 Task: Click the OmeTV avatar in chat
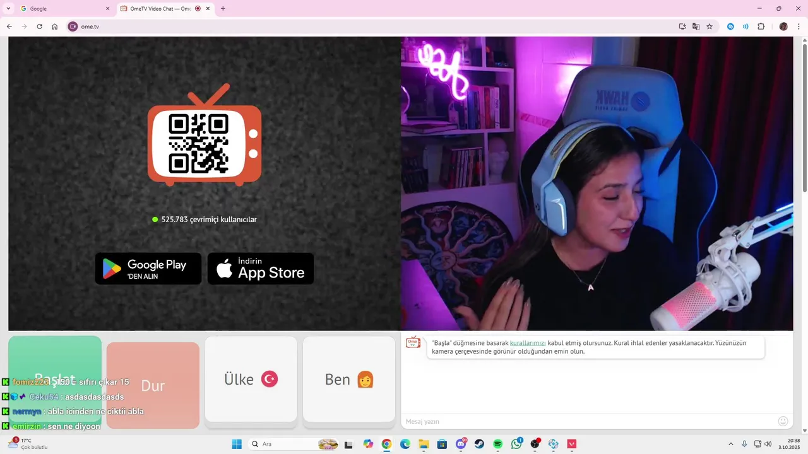coord(413,342)
